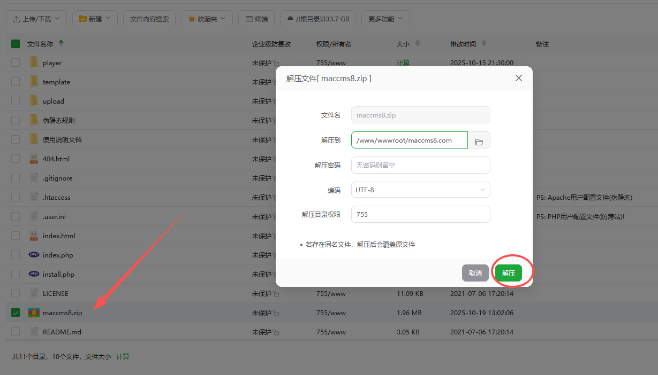Screen dimensions: 658x375
Task: Uncheck the maccms8.zip checkbox
Action: (x=16, y=312)
